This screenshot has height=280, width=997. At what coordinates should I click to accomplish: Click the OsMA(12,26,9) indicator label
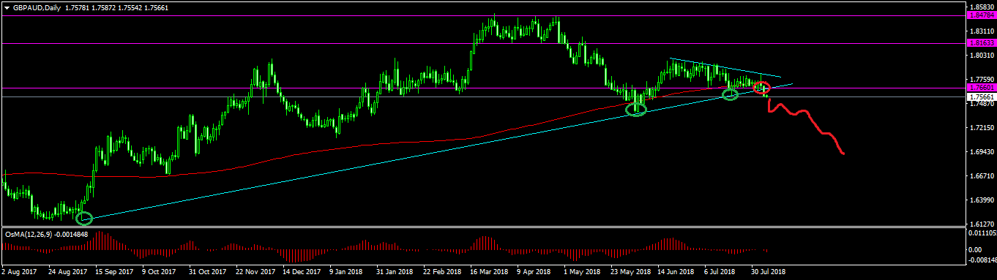click(29, 235)
